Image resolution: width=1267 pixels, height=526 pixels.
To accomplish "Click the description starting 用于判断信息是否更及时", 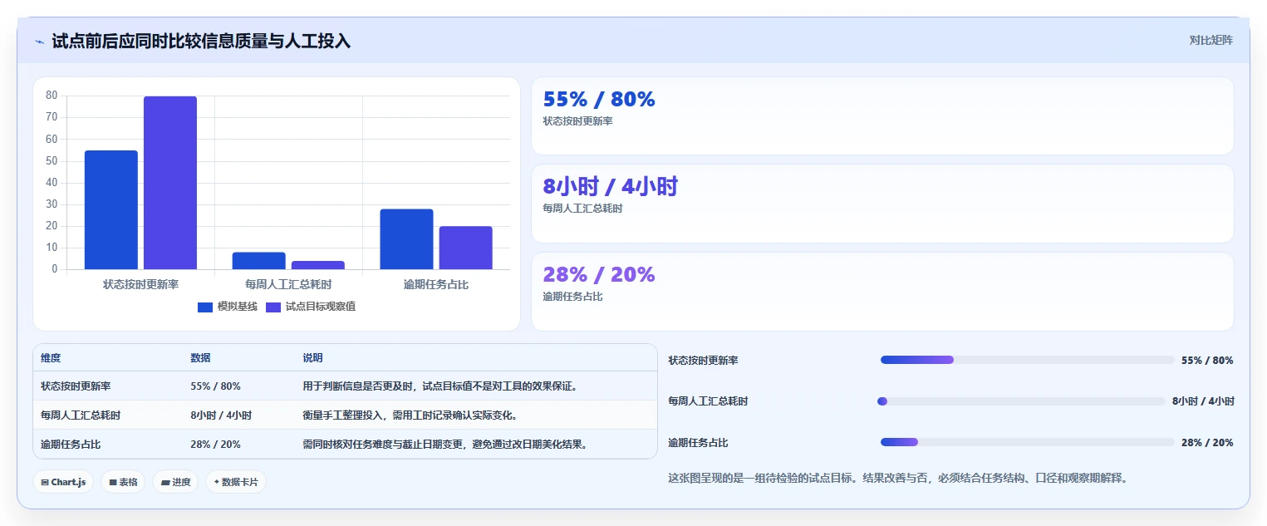I will click(x=440, y=386).
